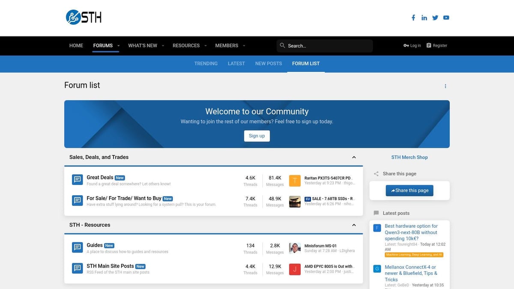Click the Sales, Deals, and Trades heading
Screen dimensions: 514x289
(99, 157)
